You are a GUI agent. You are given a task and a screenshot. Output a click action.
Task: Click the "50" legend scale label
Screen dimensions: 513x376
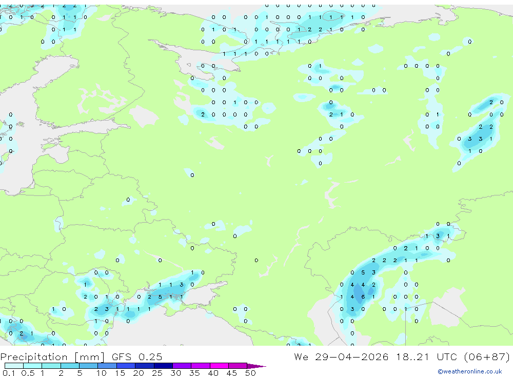250,373
